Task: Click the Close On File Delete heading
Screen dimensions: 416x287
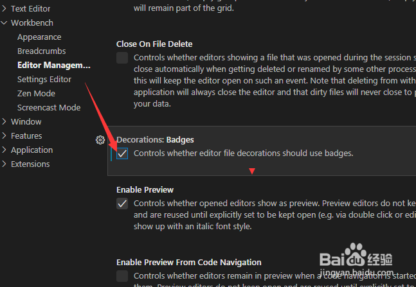Action: (x=154, y=44)
